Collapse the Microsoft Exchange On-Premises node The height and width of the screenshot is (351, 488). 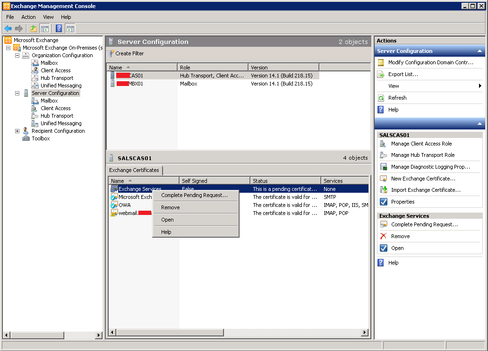pos(9,48)
